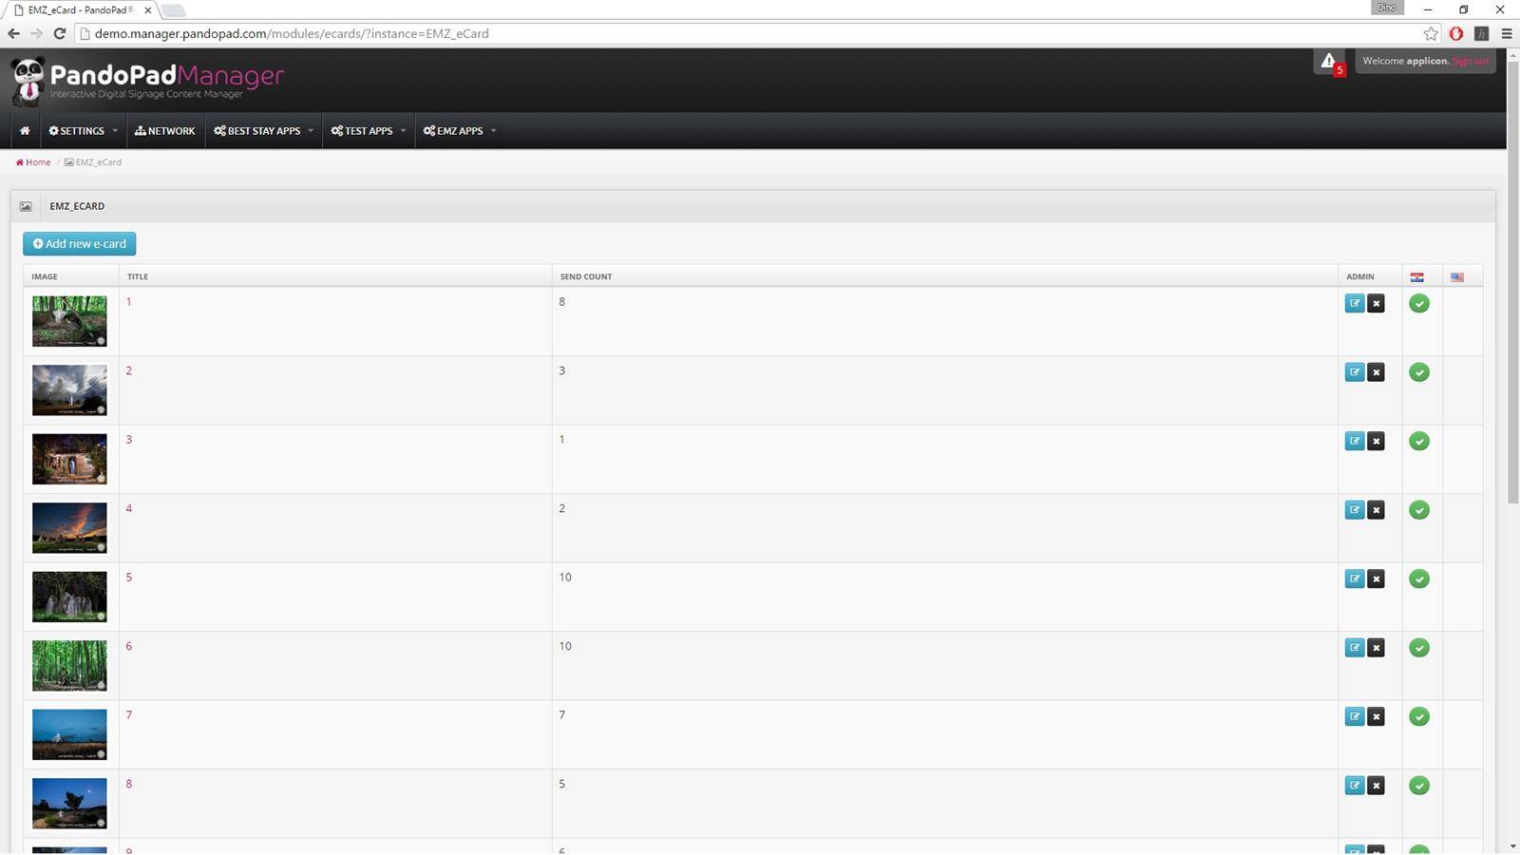Edit e-card titled 7
This screenshot has width=1520, height=855.
pos(1355,716)
